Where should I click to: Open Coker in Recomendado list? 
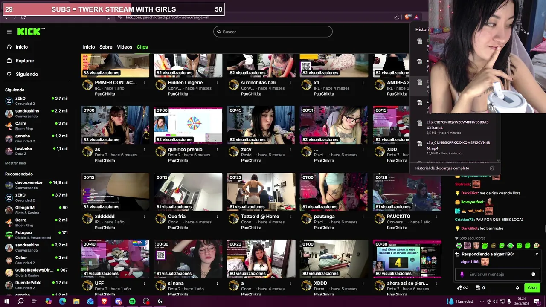[36, 260]
